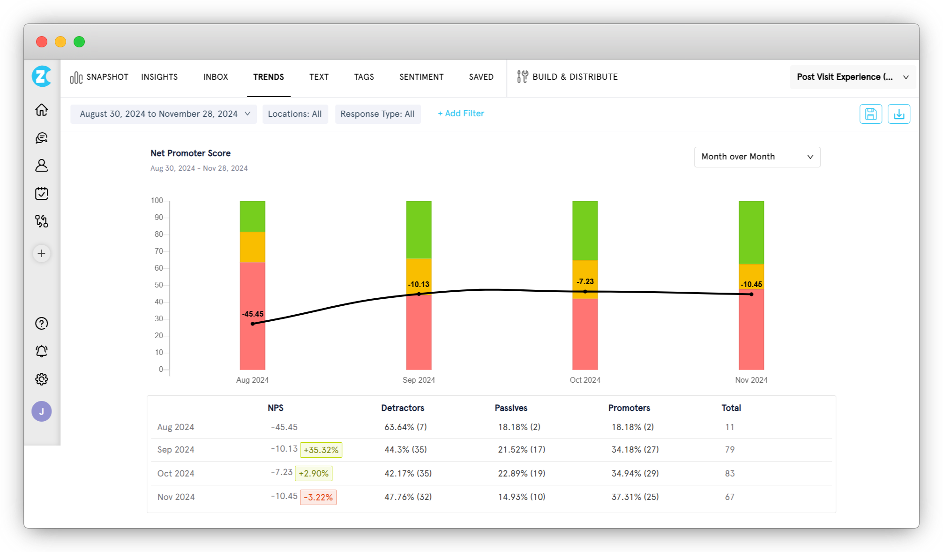Navigate to Inbox section
Viewport: 943px width, 552px height.
point(216,77)
